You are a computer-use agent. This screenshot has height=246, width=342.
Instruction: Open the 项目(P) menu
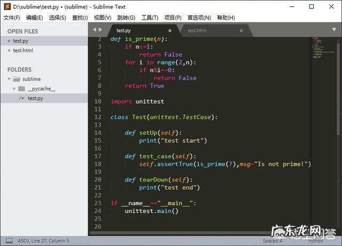(x=173, y=18)
